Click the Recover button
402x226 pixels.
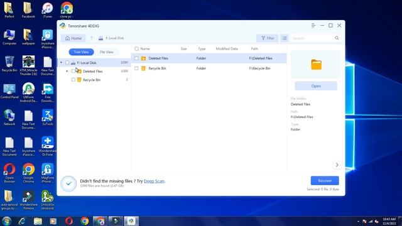pos(325,181)
